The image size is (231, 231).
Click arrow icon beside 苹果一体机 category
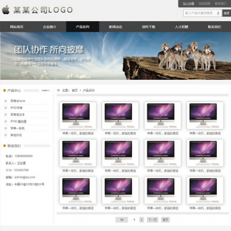[x=6, y=128]
